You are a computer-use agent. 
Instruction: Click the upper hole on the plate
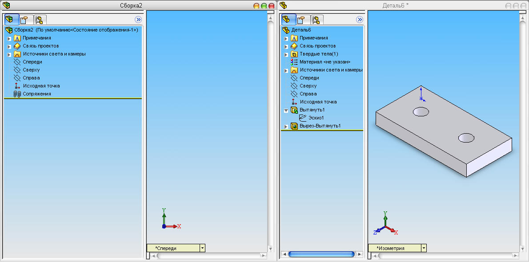click(421, 111)
